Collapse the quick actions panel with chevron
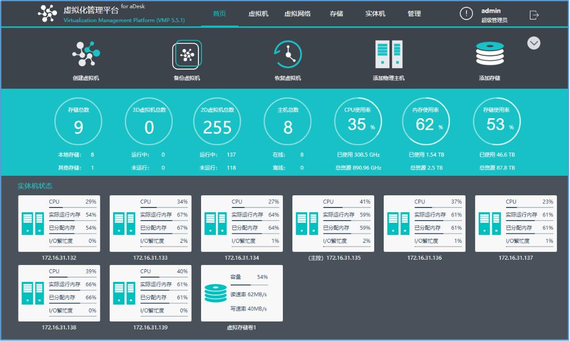The height and width of the screenshot is (341, 570). (x=534, y=43)
